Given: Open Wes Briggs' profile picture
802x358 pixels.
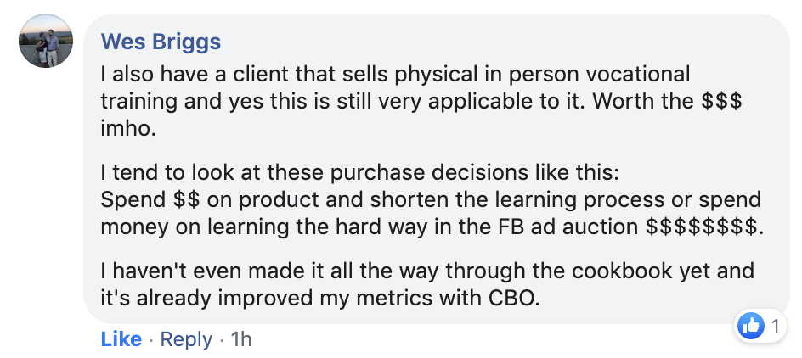Looking at the screenshot, I should tap(45, 42).
